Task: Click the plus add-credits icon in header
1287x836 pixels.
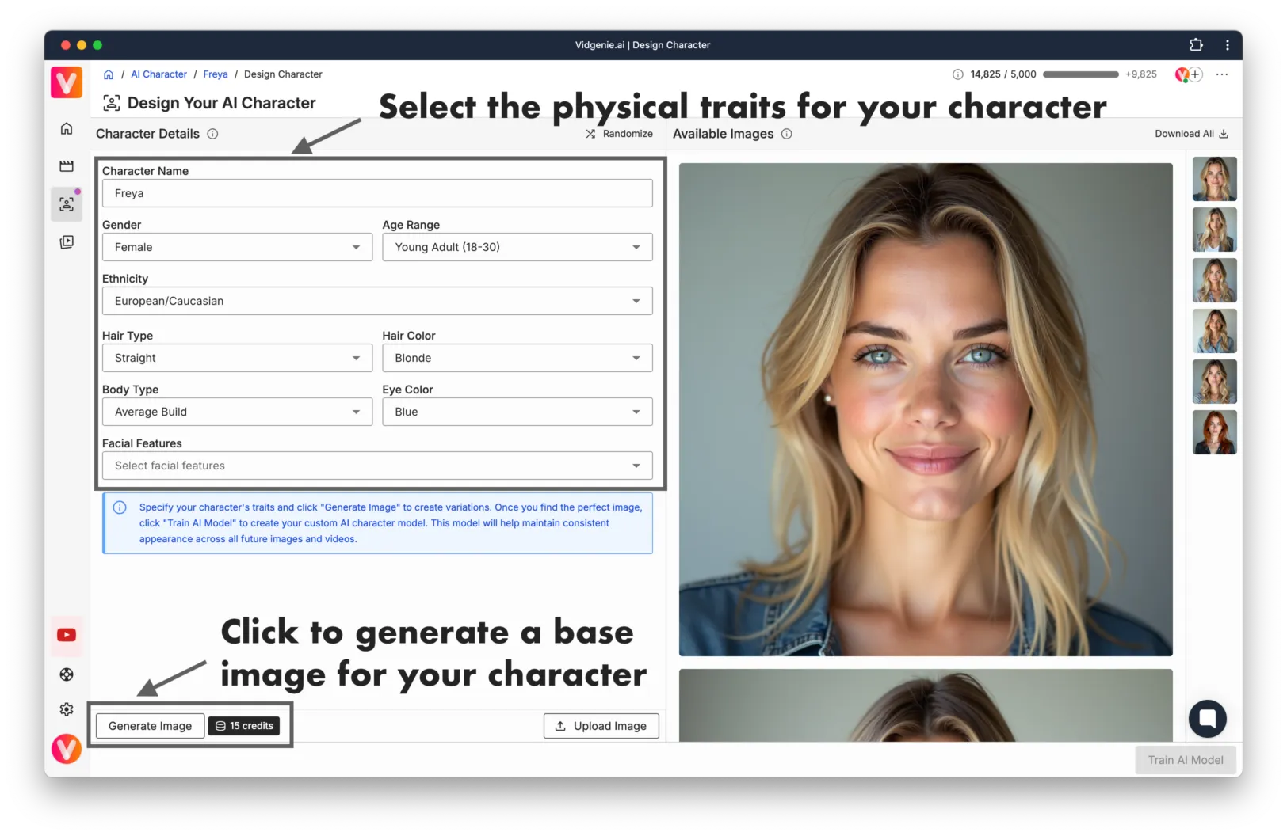Action: click(x=1196, y=74)
